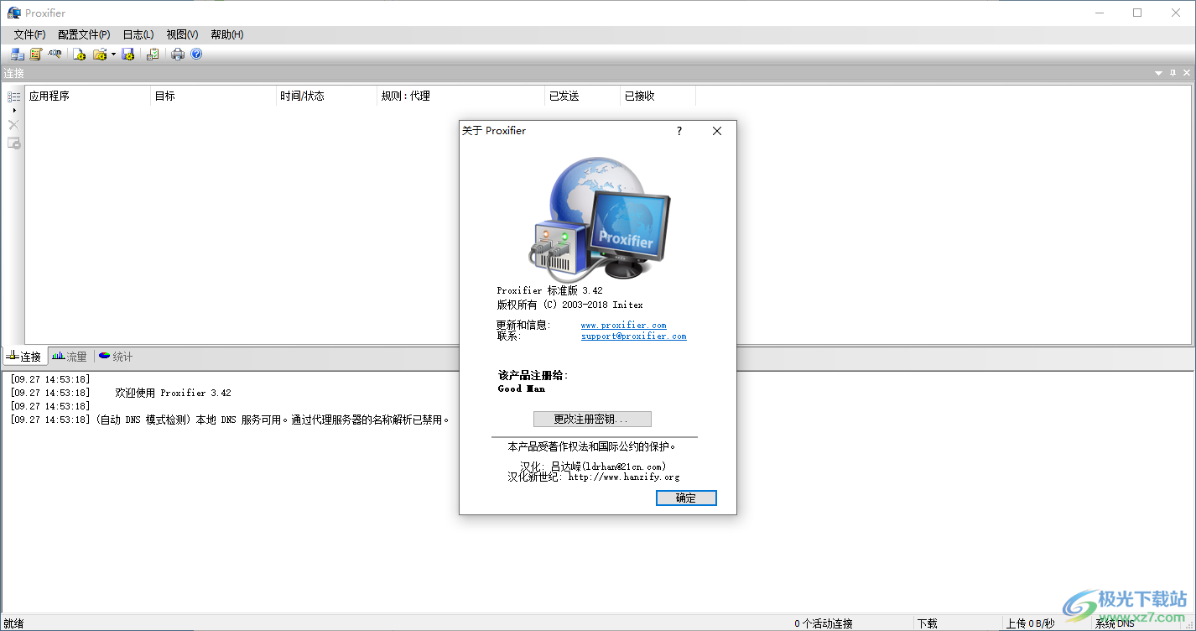
Task: Maximize the Proxifier window
Action: [1137, 13]
